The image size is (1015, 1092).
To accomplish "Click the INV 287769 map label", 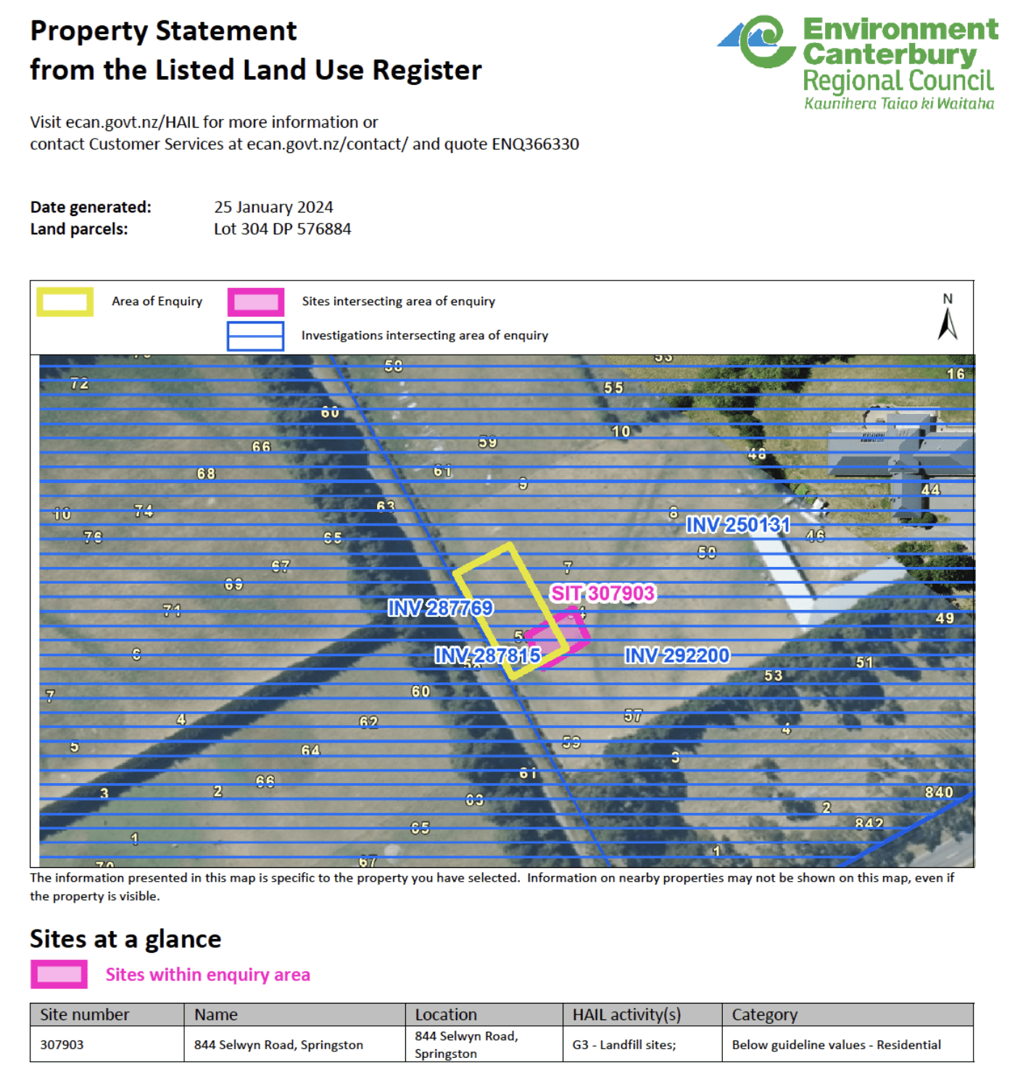I will click(440, 608).
